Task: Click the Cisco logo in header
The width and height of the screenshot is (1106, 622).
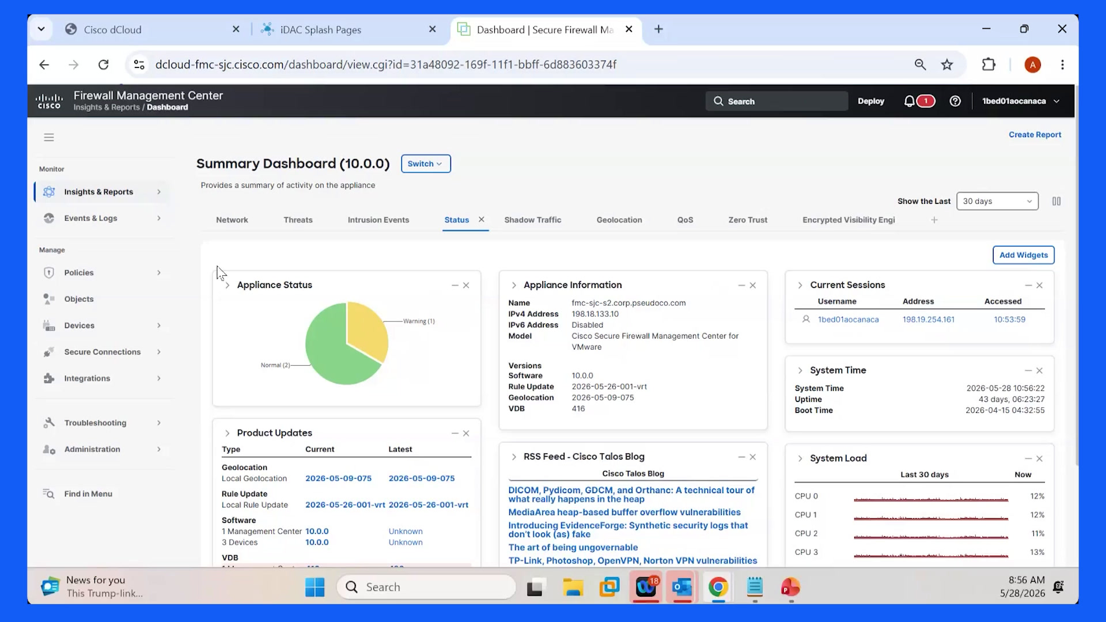Action: pos(49,101)
